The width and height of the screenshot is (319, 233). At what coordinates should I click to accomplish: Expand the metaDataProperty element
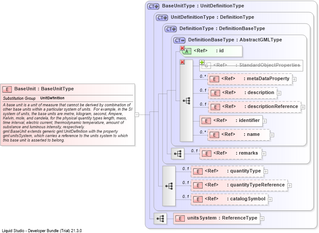(x=294, y=79)
